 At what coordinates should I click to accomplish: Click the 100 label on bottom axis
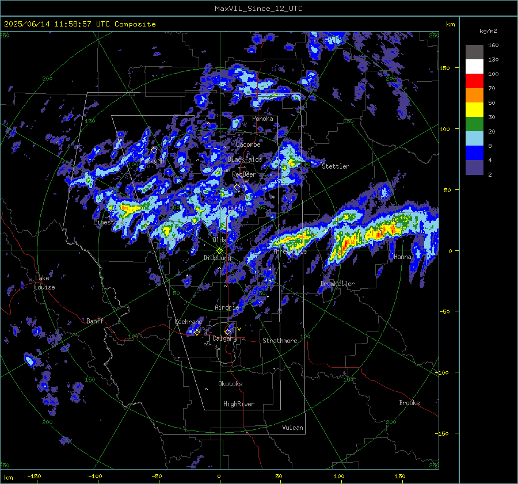click(x=339, y=476)
